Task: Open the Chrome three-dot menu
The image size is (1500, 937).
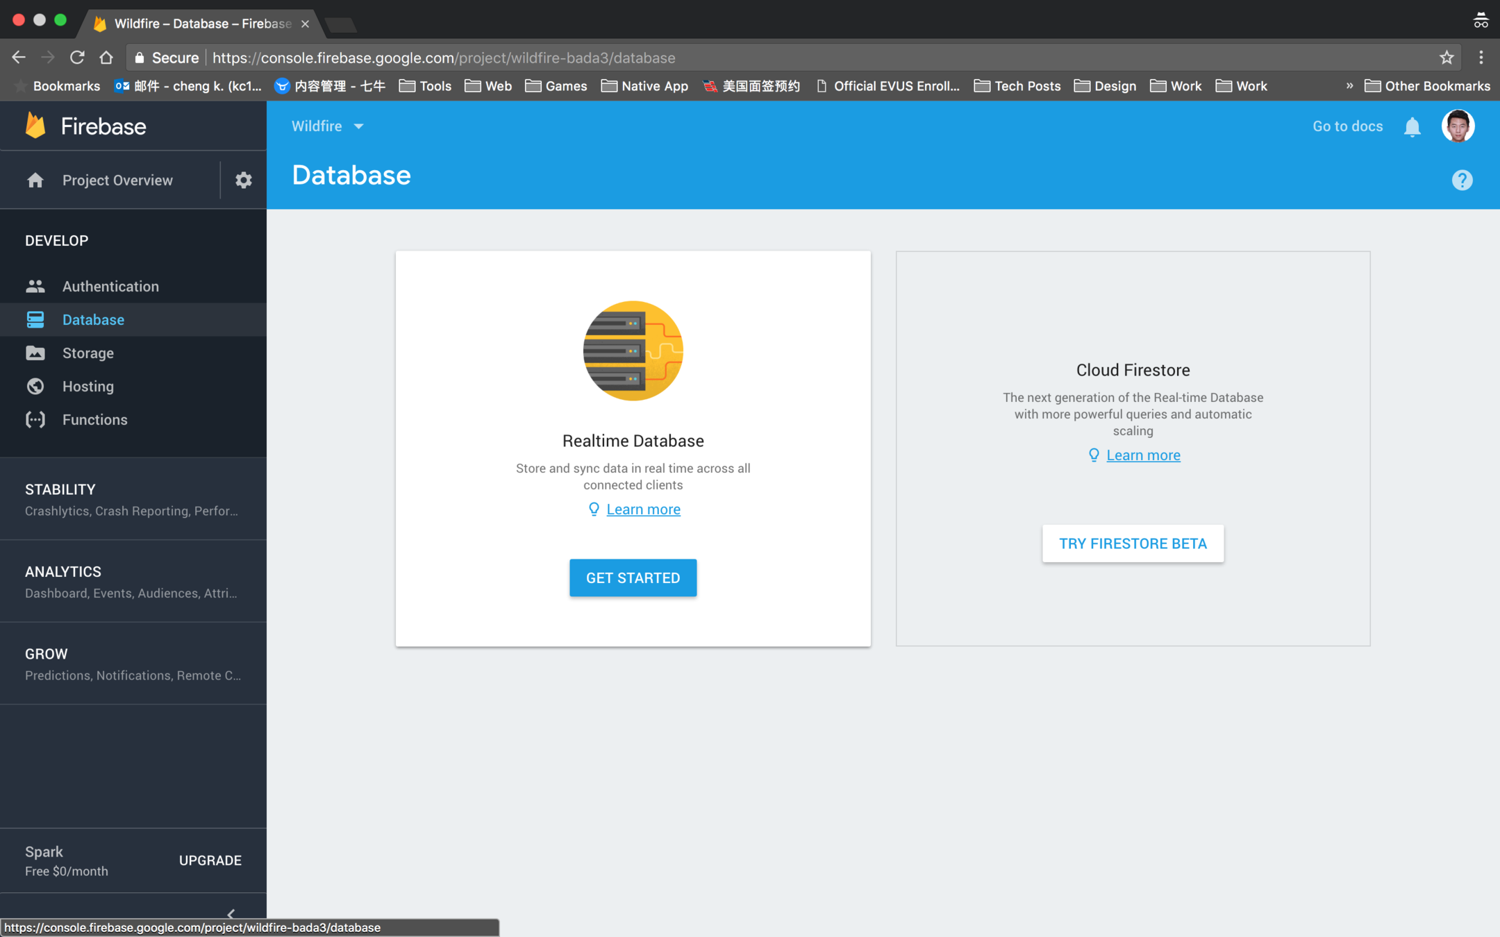Action: tap(1481, 58)
